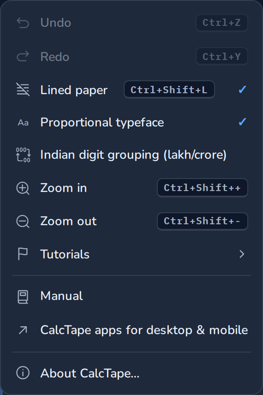
Task: Enable Indian digit grouping (lakh/crore)
Action: [131, 155]
